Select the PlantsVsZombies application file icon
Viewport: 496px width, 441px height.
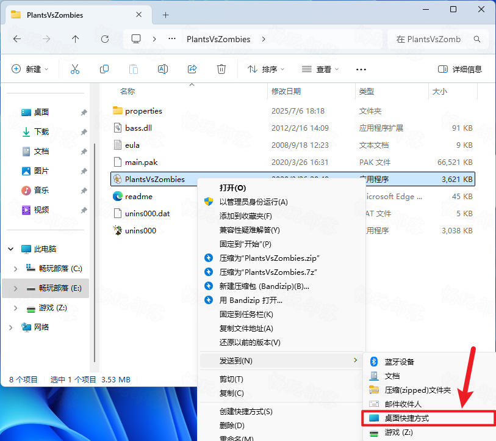coord(117,180)
